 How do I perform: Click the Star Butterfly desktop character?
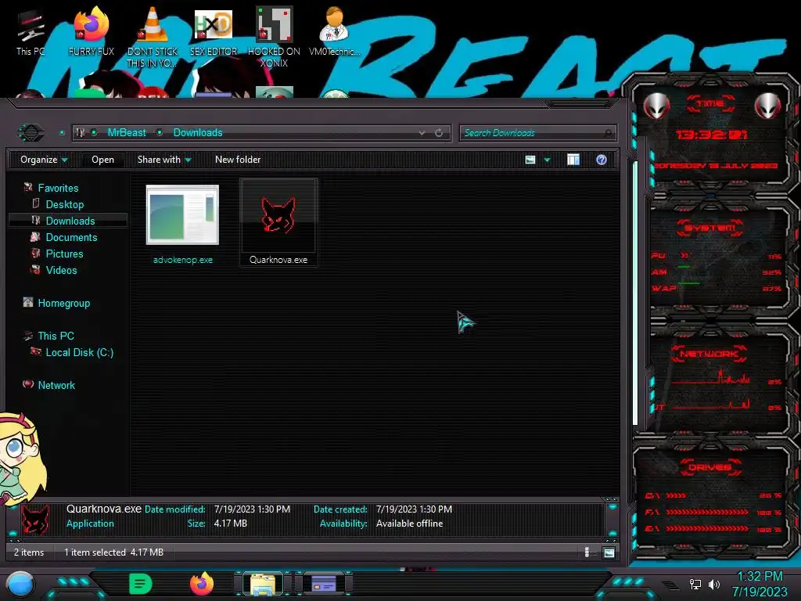[x=21, y=457]
